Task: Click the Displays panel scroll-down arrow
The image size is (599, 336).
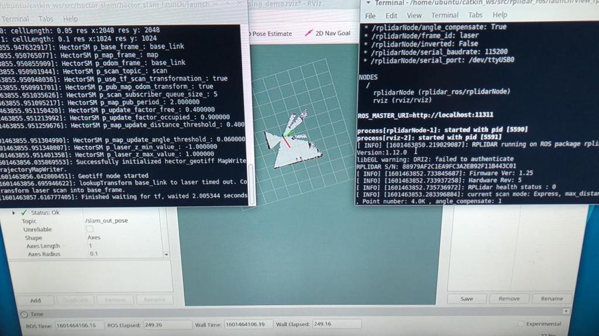Action: tap(166, 254)
